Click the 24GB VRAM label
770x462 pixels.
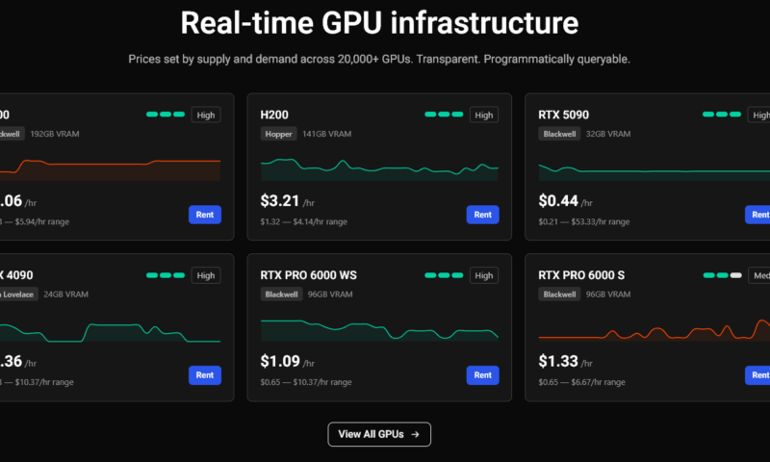coord(65,295)
